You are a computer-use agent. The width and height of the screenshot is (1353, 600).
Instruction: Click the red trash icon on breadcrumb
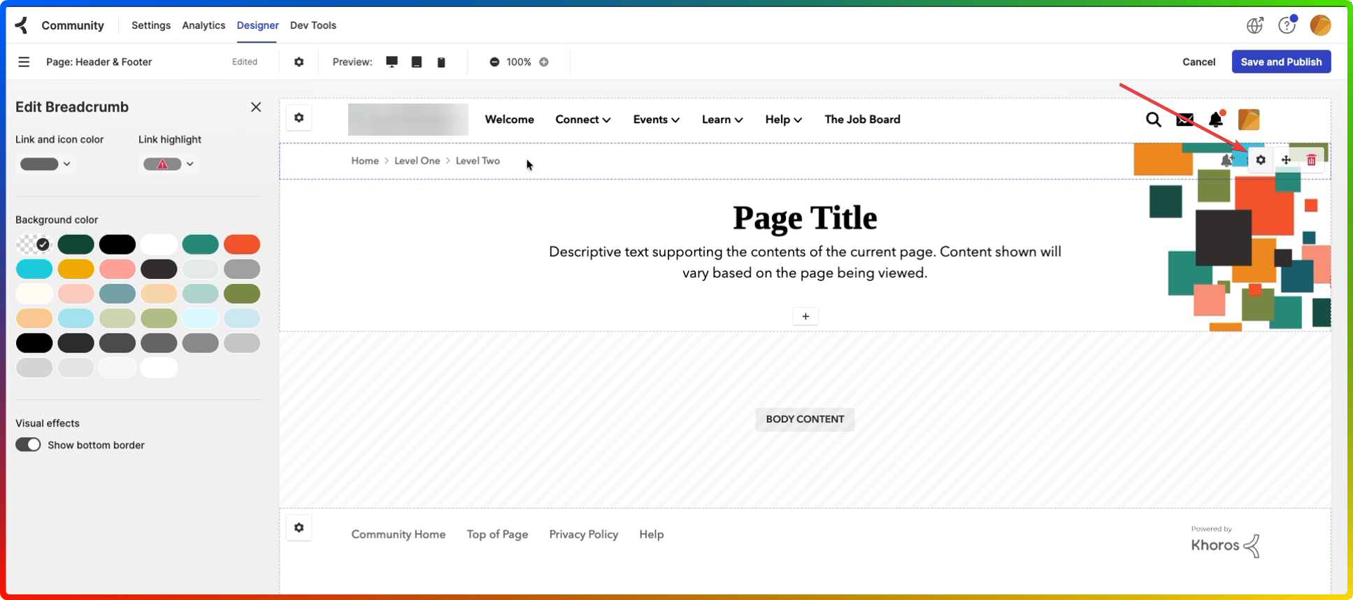click(x=1311, y=160)
